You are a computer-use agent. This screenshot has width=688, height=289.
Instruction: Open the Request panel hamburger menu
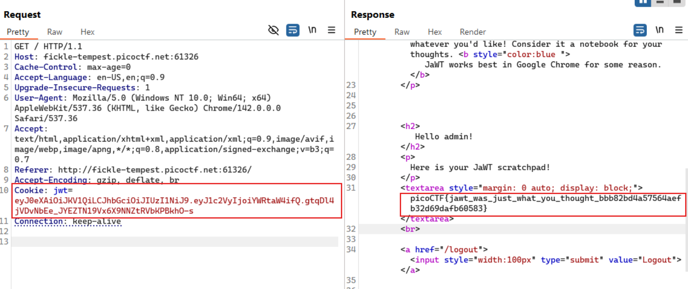coord(331,30)
